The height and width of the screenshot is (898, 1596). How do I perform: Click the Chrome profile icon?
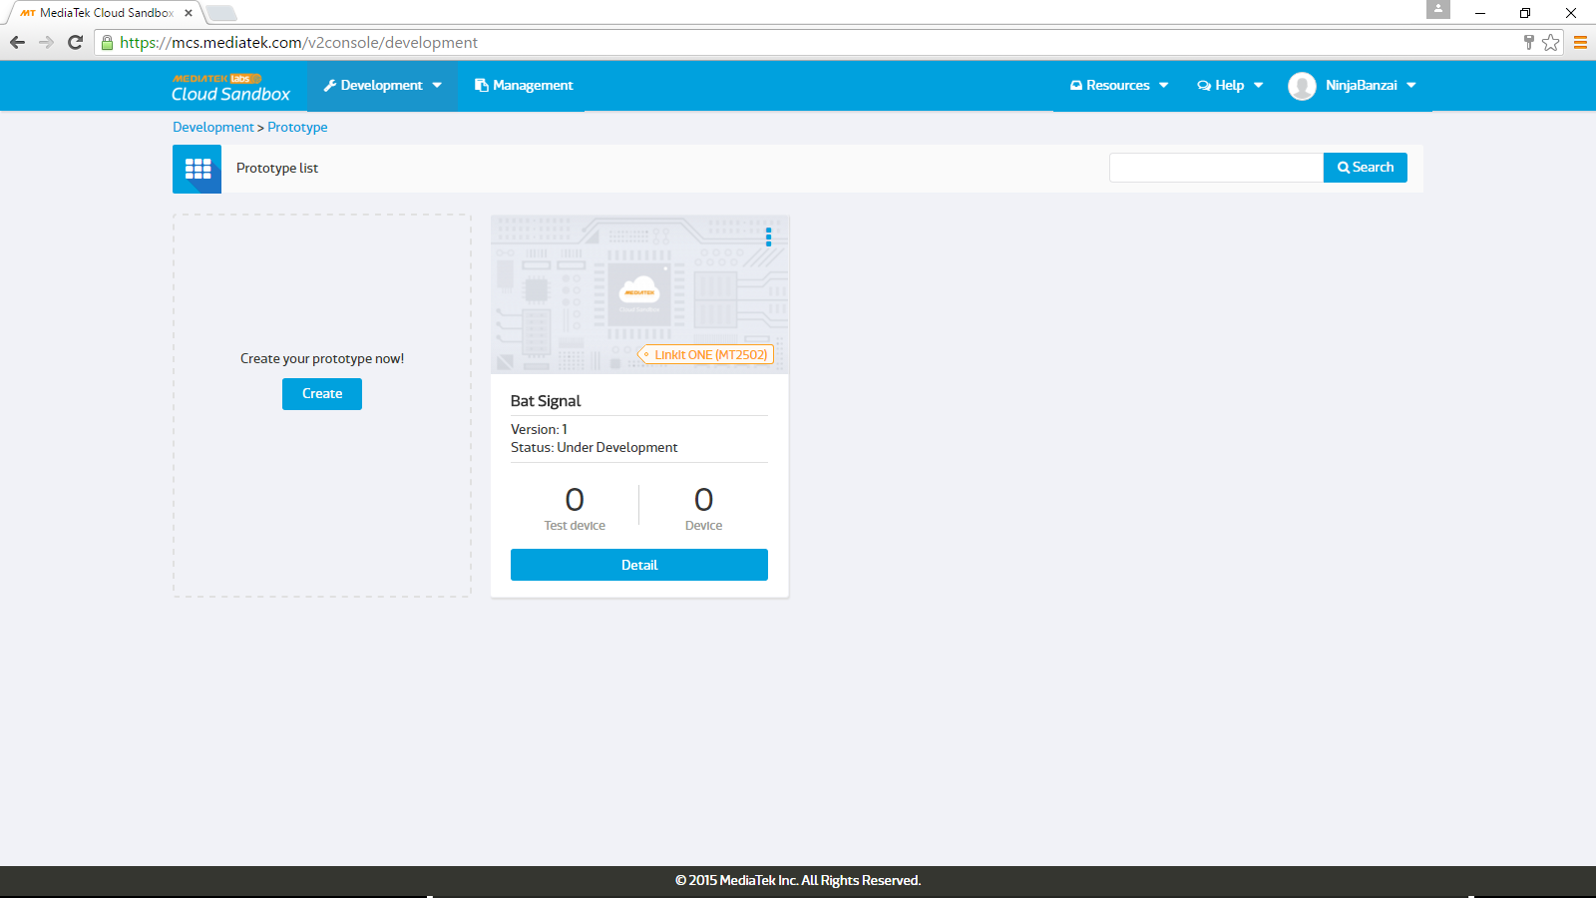[1437, 9]
